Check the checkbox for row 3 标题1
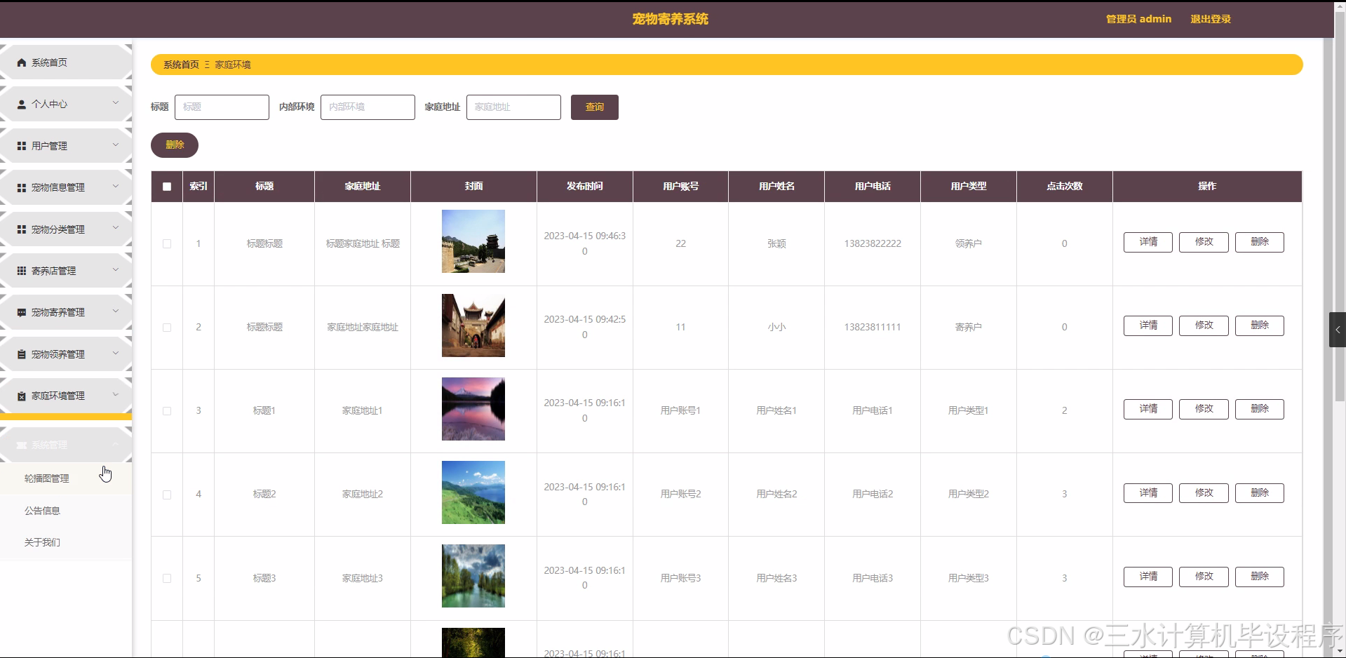This screenshot has width=1346, height=658. (167, 411)
